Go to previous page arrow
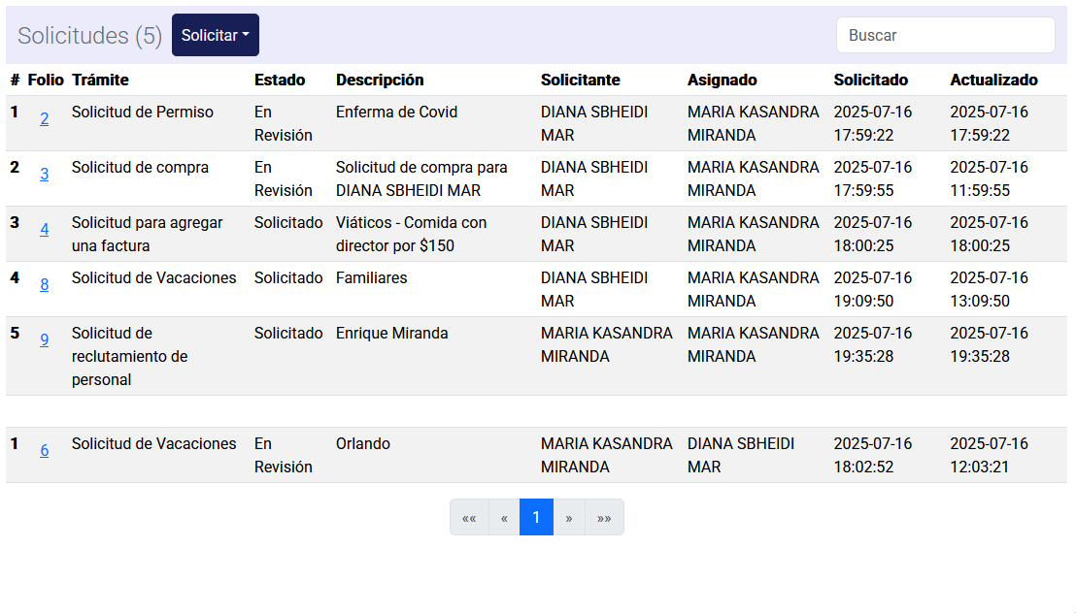1076x613 pixels. (x=504, y=518)
